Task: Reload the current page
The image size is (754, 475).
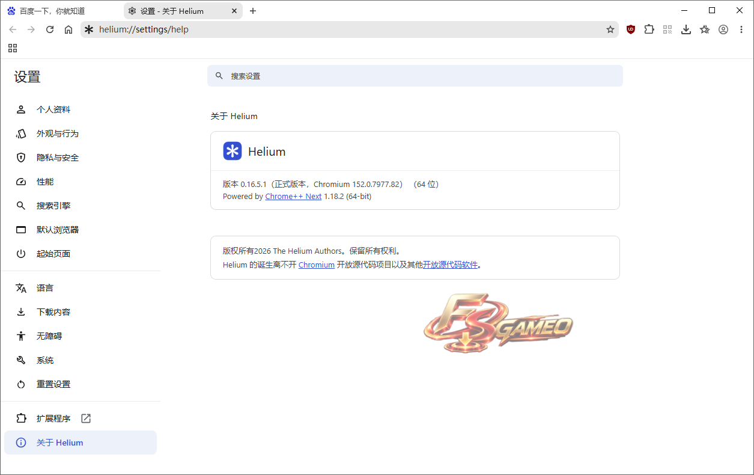Action: pyautogui.click(x=50, y=29)
